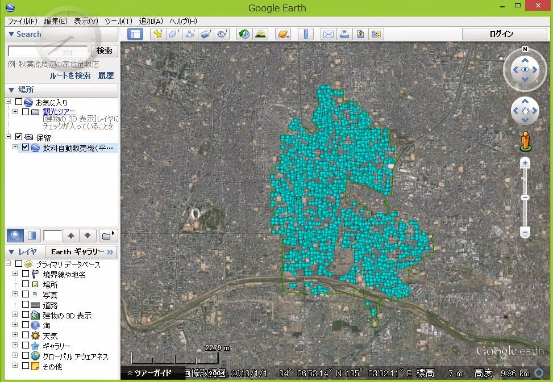Image resolution: width=553 pixels, height=382 pixels.
Task: Add an image overlay icon
Action: [x=206, y=34]
